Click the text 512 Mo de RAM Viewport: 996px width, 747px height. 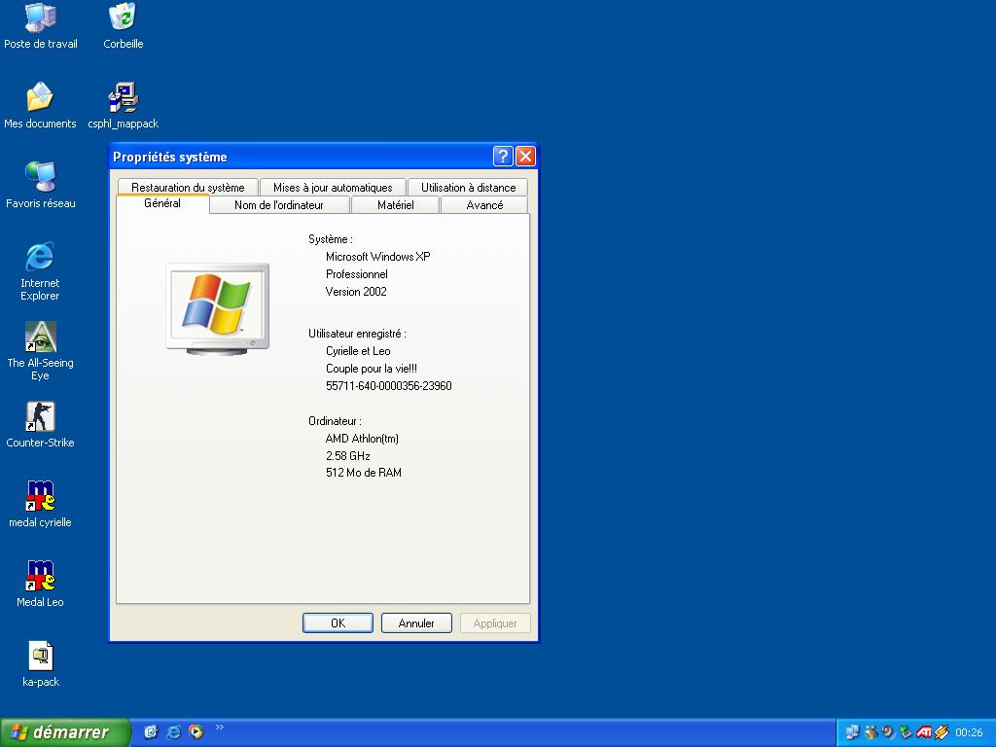pos(364,473)
